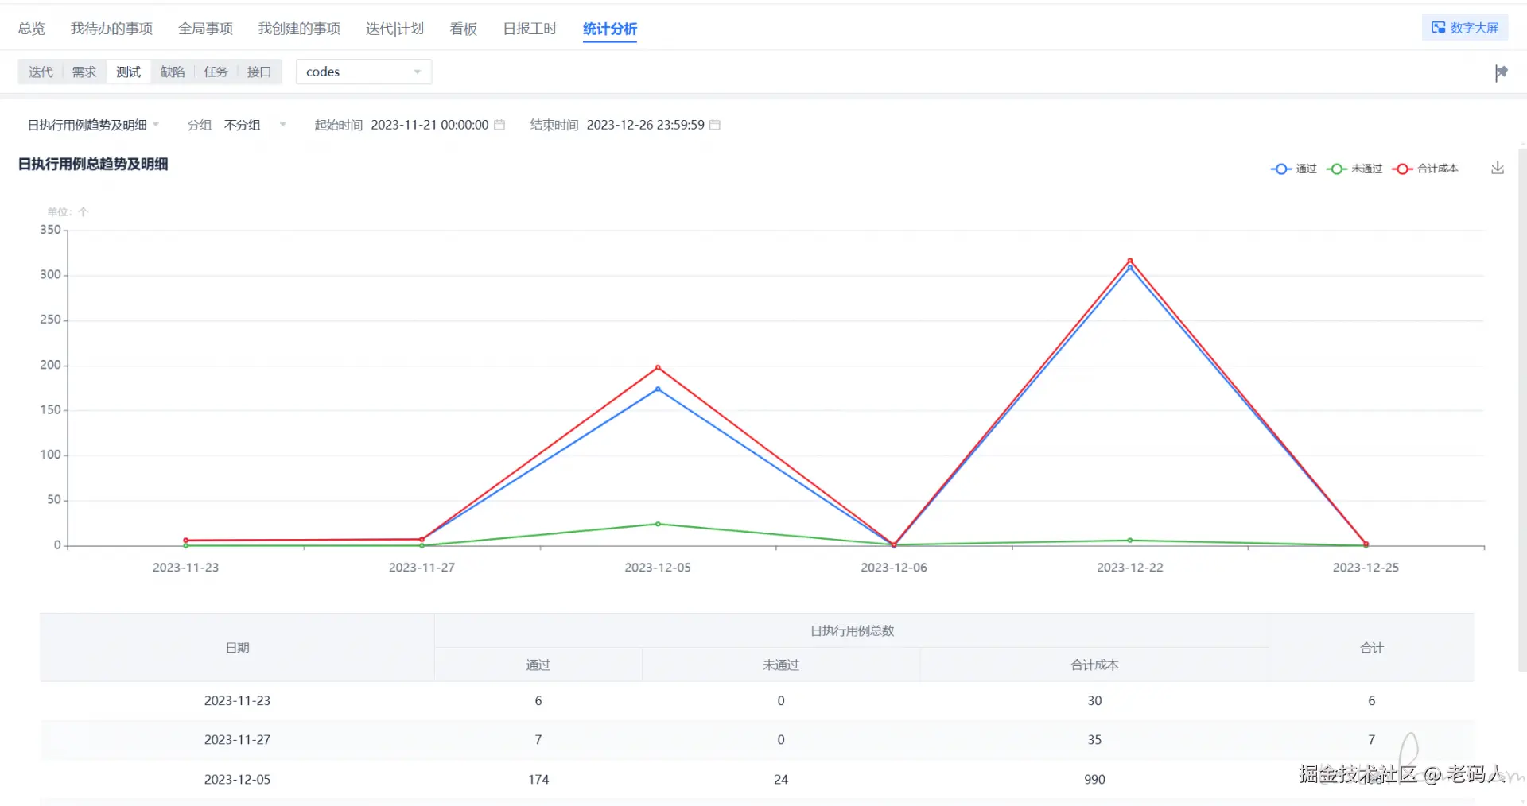This screenshot has height=806, width=1527.
Task: Toggle the 未通过 series in chart legend
Action: click(1354, 169)
